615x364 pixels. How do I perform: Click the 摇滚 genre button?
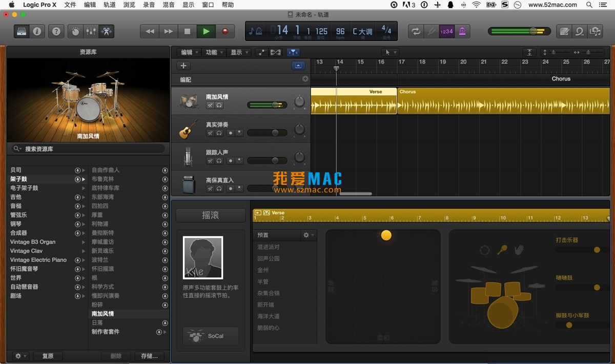click(x=211, y=216)
